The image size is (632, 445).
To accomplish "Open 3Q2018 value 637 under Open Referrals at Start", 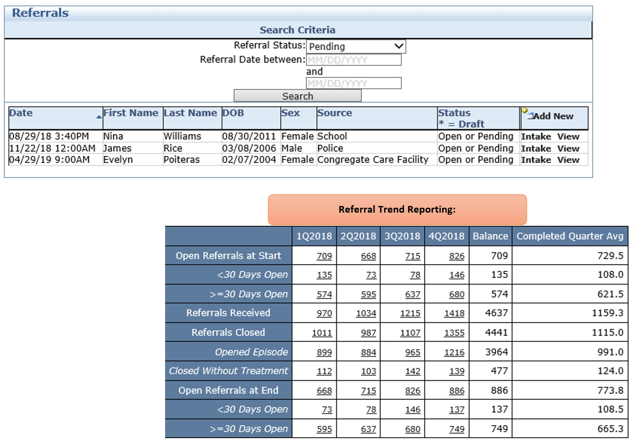I will (x=413, y=294).
